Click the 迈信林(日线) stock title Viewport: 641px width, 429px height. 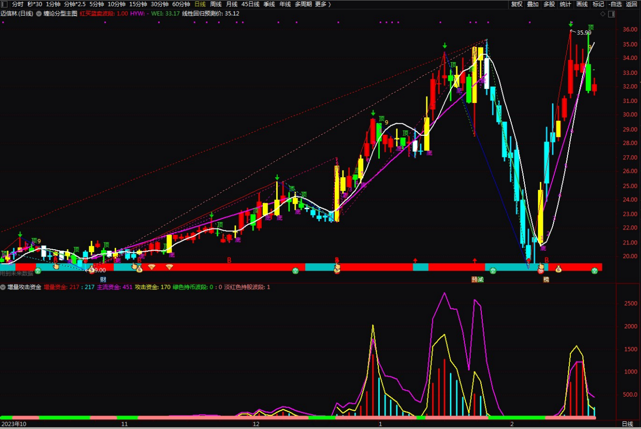[x=17, y=14]
